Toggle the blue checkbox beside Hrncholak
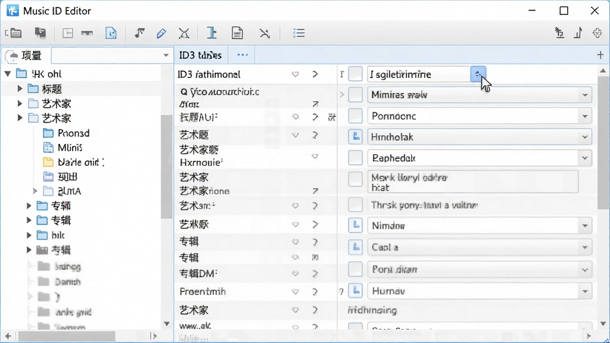The width and height of the screenshot is (610, 343). (355, 136)
